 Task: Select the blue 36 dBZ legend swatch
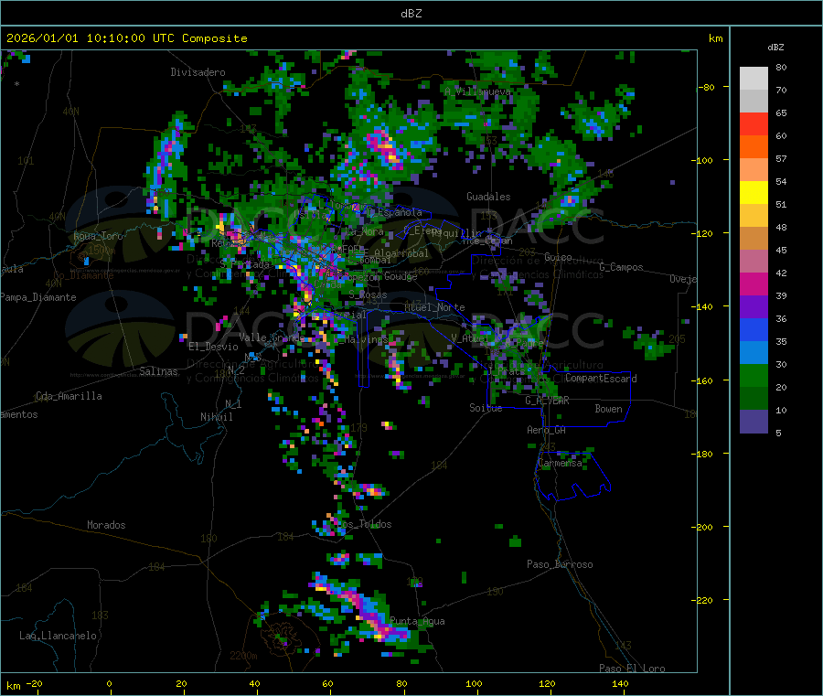[754, 329]
